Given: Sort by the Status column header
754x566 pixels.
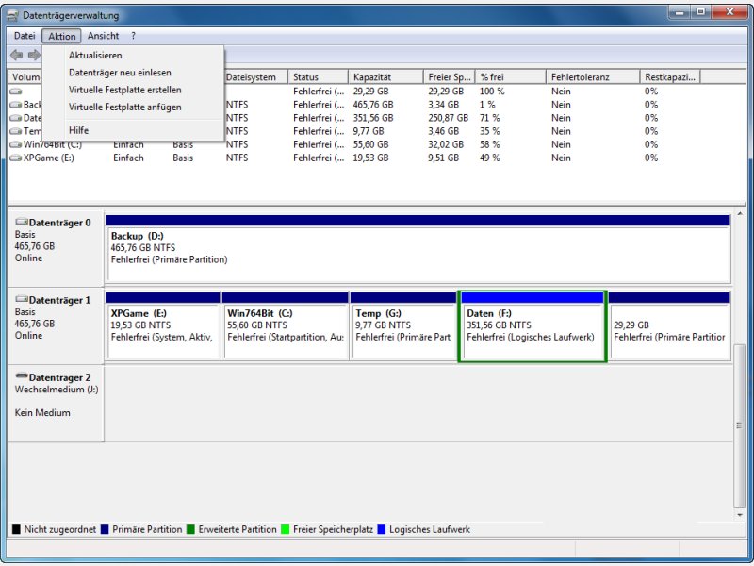Looking at the screenshot, I should point(318,77).
